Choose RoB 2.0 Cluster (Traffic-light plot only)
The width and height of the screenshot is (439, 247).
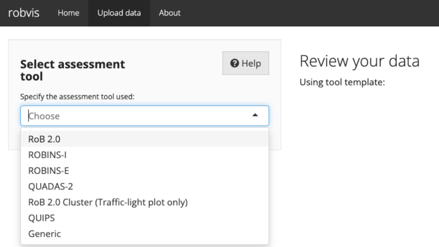(144, 202)
